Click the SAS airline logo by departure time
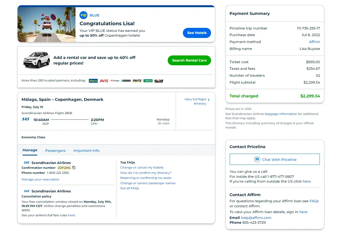 pyautogui.click(x=26, y=119)
